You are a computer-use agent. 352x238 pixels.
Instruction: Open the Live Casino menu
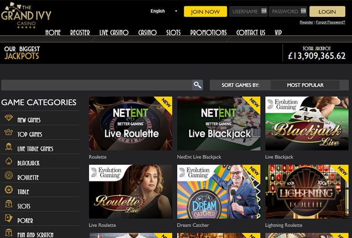(114, 32)
